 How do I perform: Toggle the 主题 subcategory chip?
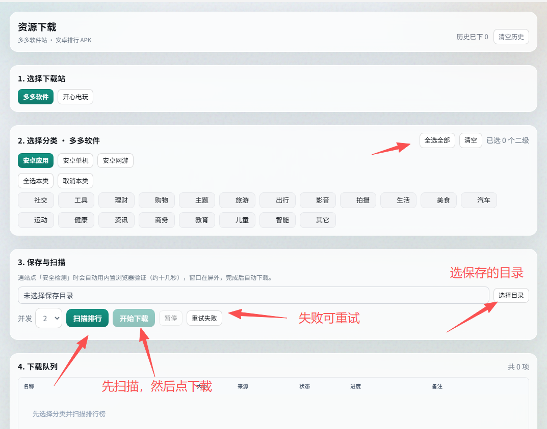pyautogui.click(x=197, y=200)
